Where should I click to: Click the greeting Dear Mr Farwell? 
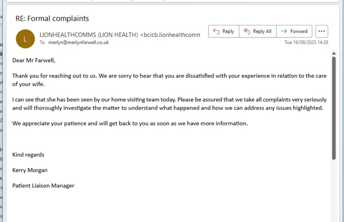[x=34, y=61]
